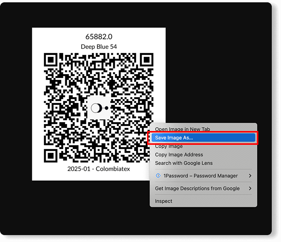Expand the 1Password submenu arrow
281x242 pixels.
point(250,176)
